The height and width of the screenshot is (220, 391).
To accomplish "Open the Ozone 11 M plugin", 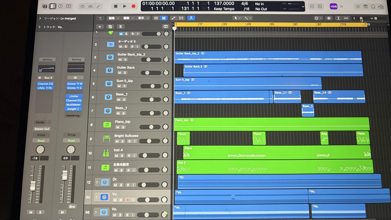I will click(75, 84).
